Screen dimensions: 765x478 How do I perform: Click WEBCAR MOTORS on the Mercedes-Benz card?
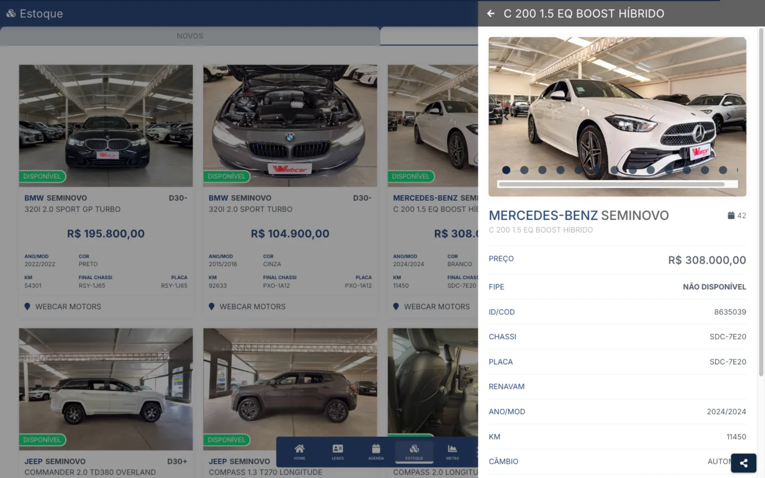click(x=437, y=306)
